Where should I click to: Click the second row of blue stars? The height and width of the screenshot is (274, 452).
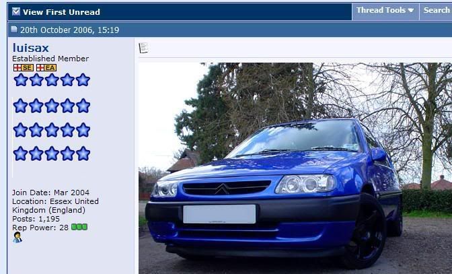pyautogui.click(x=52, y=106)
